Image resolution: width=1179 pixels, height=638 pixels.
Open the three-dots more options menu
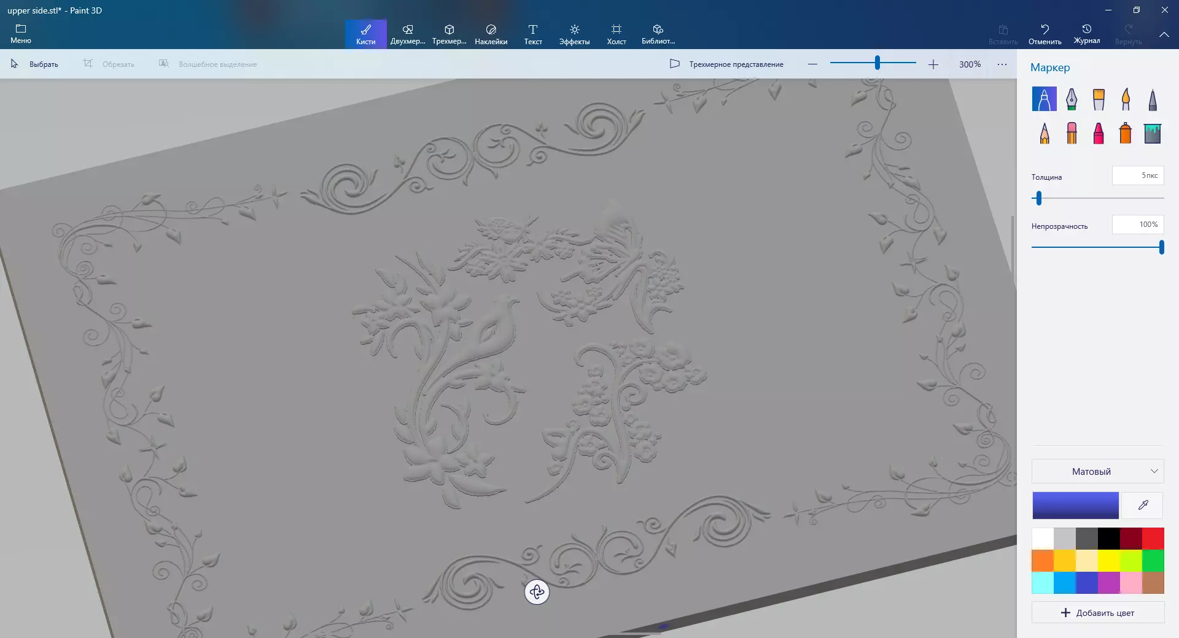(x=1002, y=64)
